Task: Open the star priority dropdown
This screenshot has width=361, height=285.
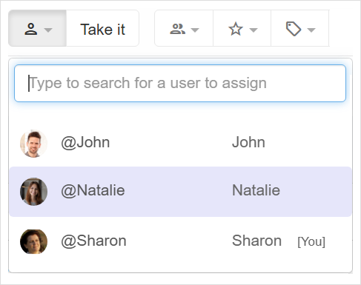Action: (242, 28)
